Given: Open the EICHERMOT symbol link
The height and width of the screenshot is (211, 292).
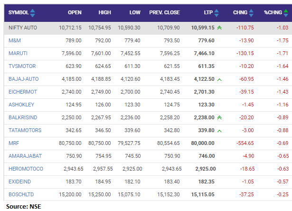Looking at the screenshot, I should pyautogui.click(x=23, y=91).
